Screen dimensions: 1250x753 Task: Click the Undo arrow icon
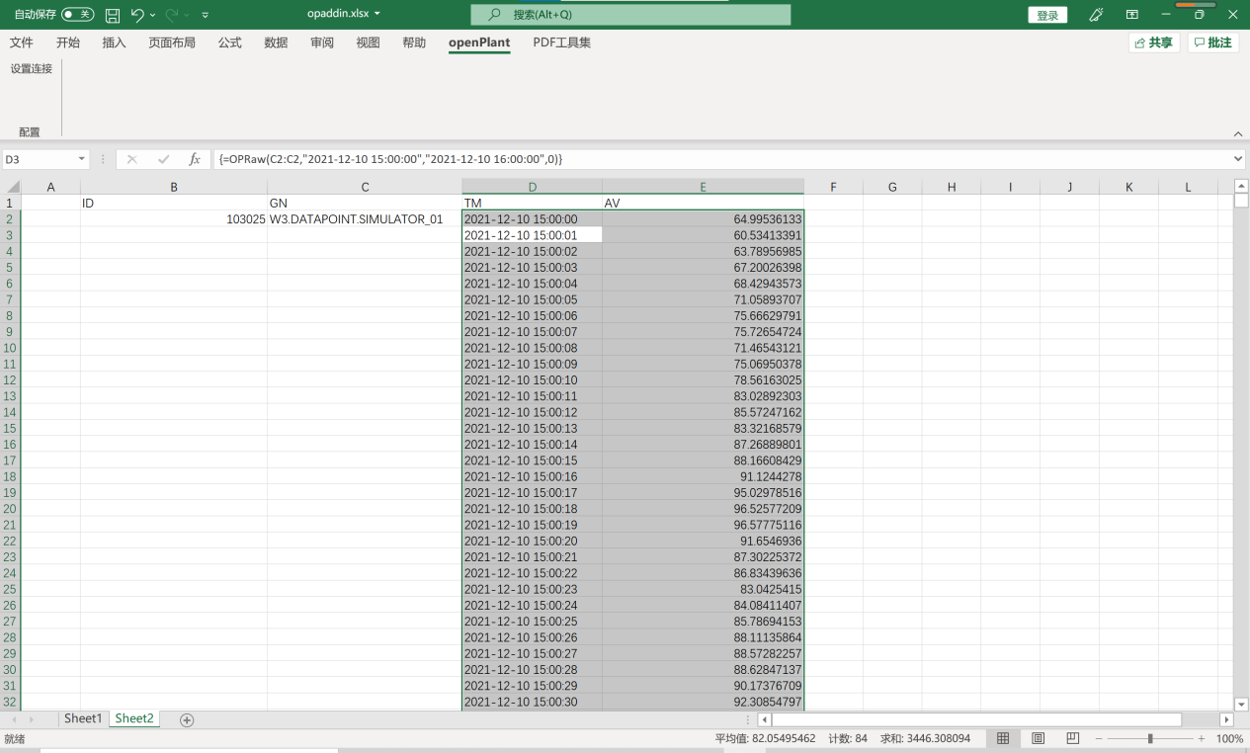click(138, 15)
